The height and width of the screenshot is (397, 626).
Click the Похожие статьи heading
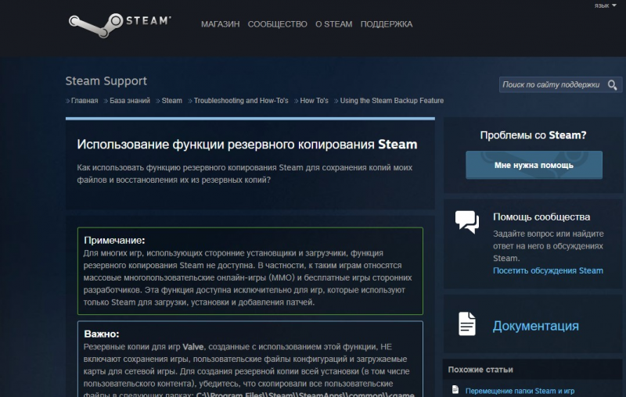[480, 370]
